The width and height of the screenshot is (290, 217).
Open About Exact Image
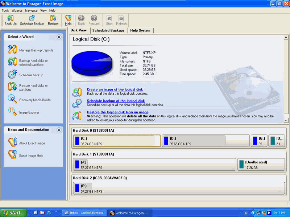click(x=26, y=143)
